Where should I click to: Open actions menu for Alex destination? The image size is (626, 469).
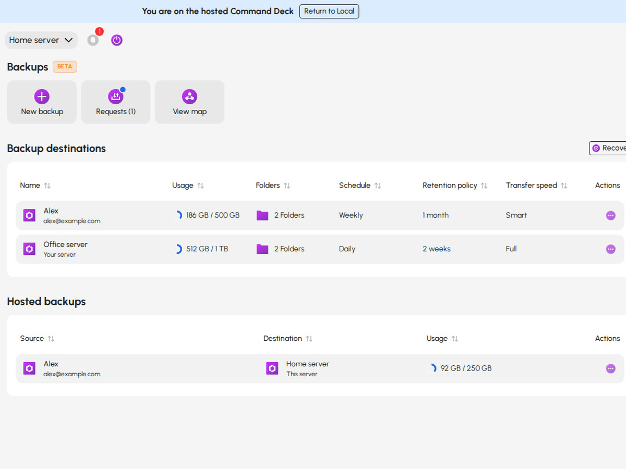click(x=610, y=216)
